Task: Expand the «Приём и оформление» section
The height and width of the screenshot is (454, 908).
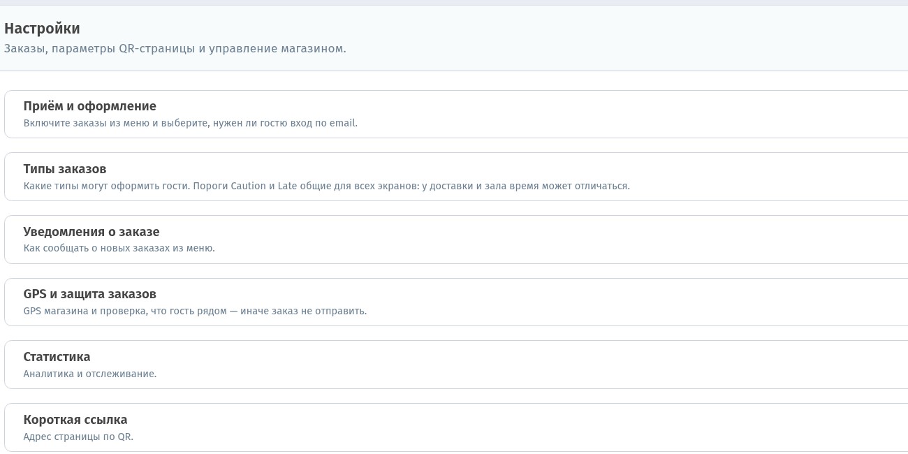Action: tap(456, 114)
